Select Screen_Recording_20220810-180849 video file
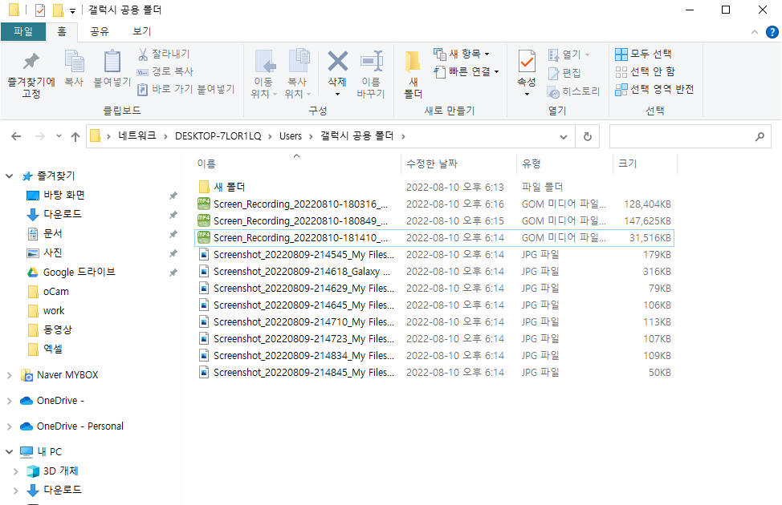The image size is (782, 505). tap(434, 221)
